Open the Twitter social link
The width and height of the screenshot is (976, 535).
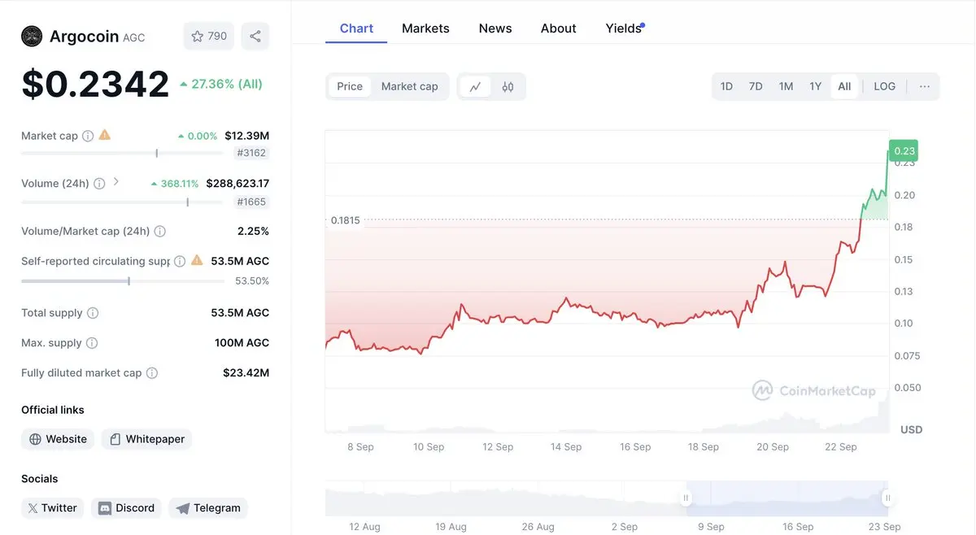52,508
